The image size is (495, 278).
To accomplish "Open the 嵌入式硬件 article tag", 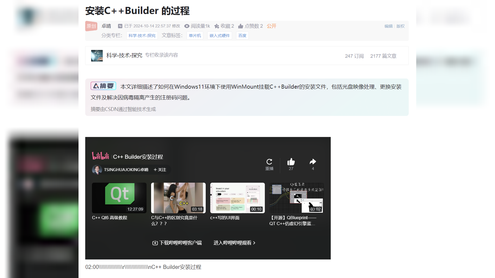I will coord(219,35).
